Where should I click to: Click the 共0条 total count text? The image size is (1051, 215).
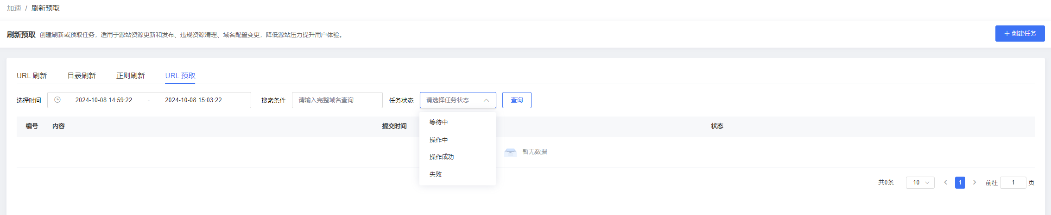[x=886, y=183]
